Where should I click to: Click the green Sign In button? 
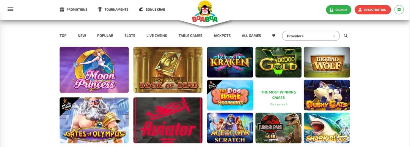(339, 10)
